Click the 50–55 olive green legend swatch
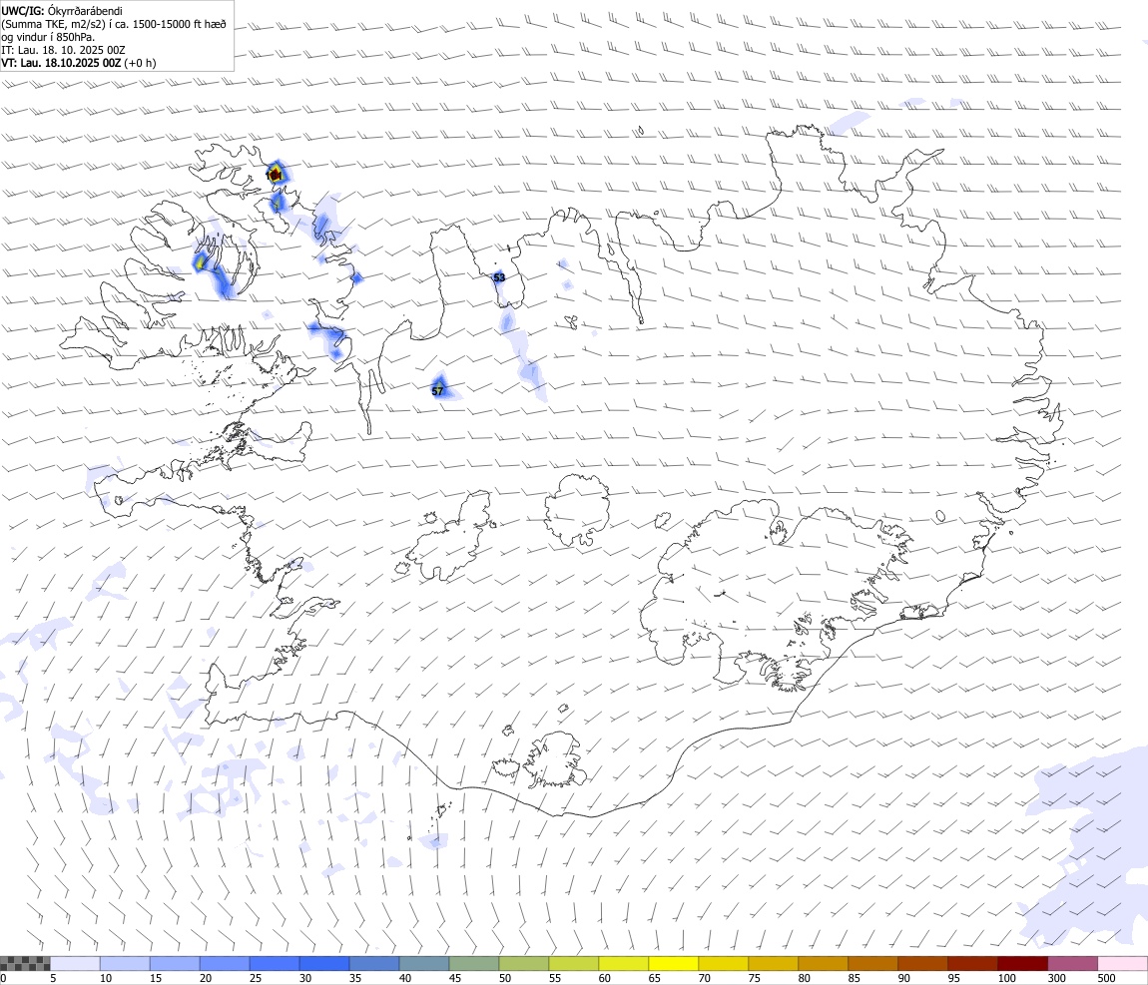Viewport: 1148px width, 985px height. [523, 963]
